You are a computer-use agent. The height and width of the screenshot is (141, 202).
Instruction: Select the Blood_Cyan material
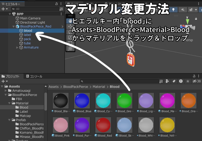pos(103,101)
